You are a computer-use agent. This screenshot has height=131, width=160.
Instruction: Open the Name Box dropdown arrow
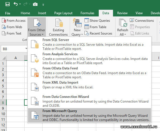[x=26, y=48]
